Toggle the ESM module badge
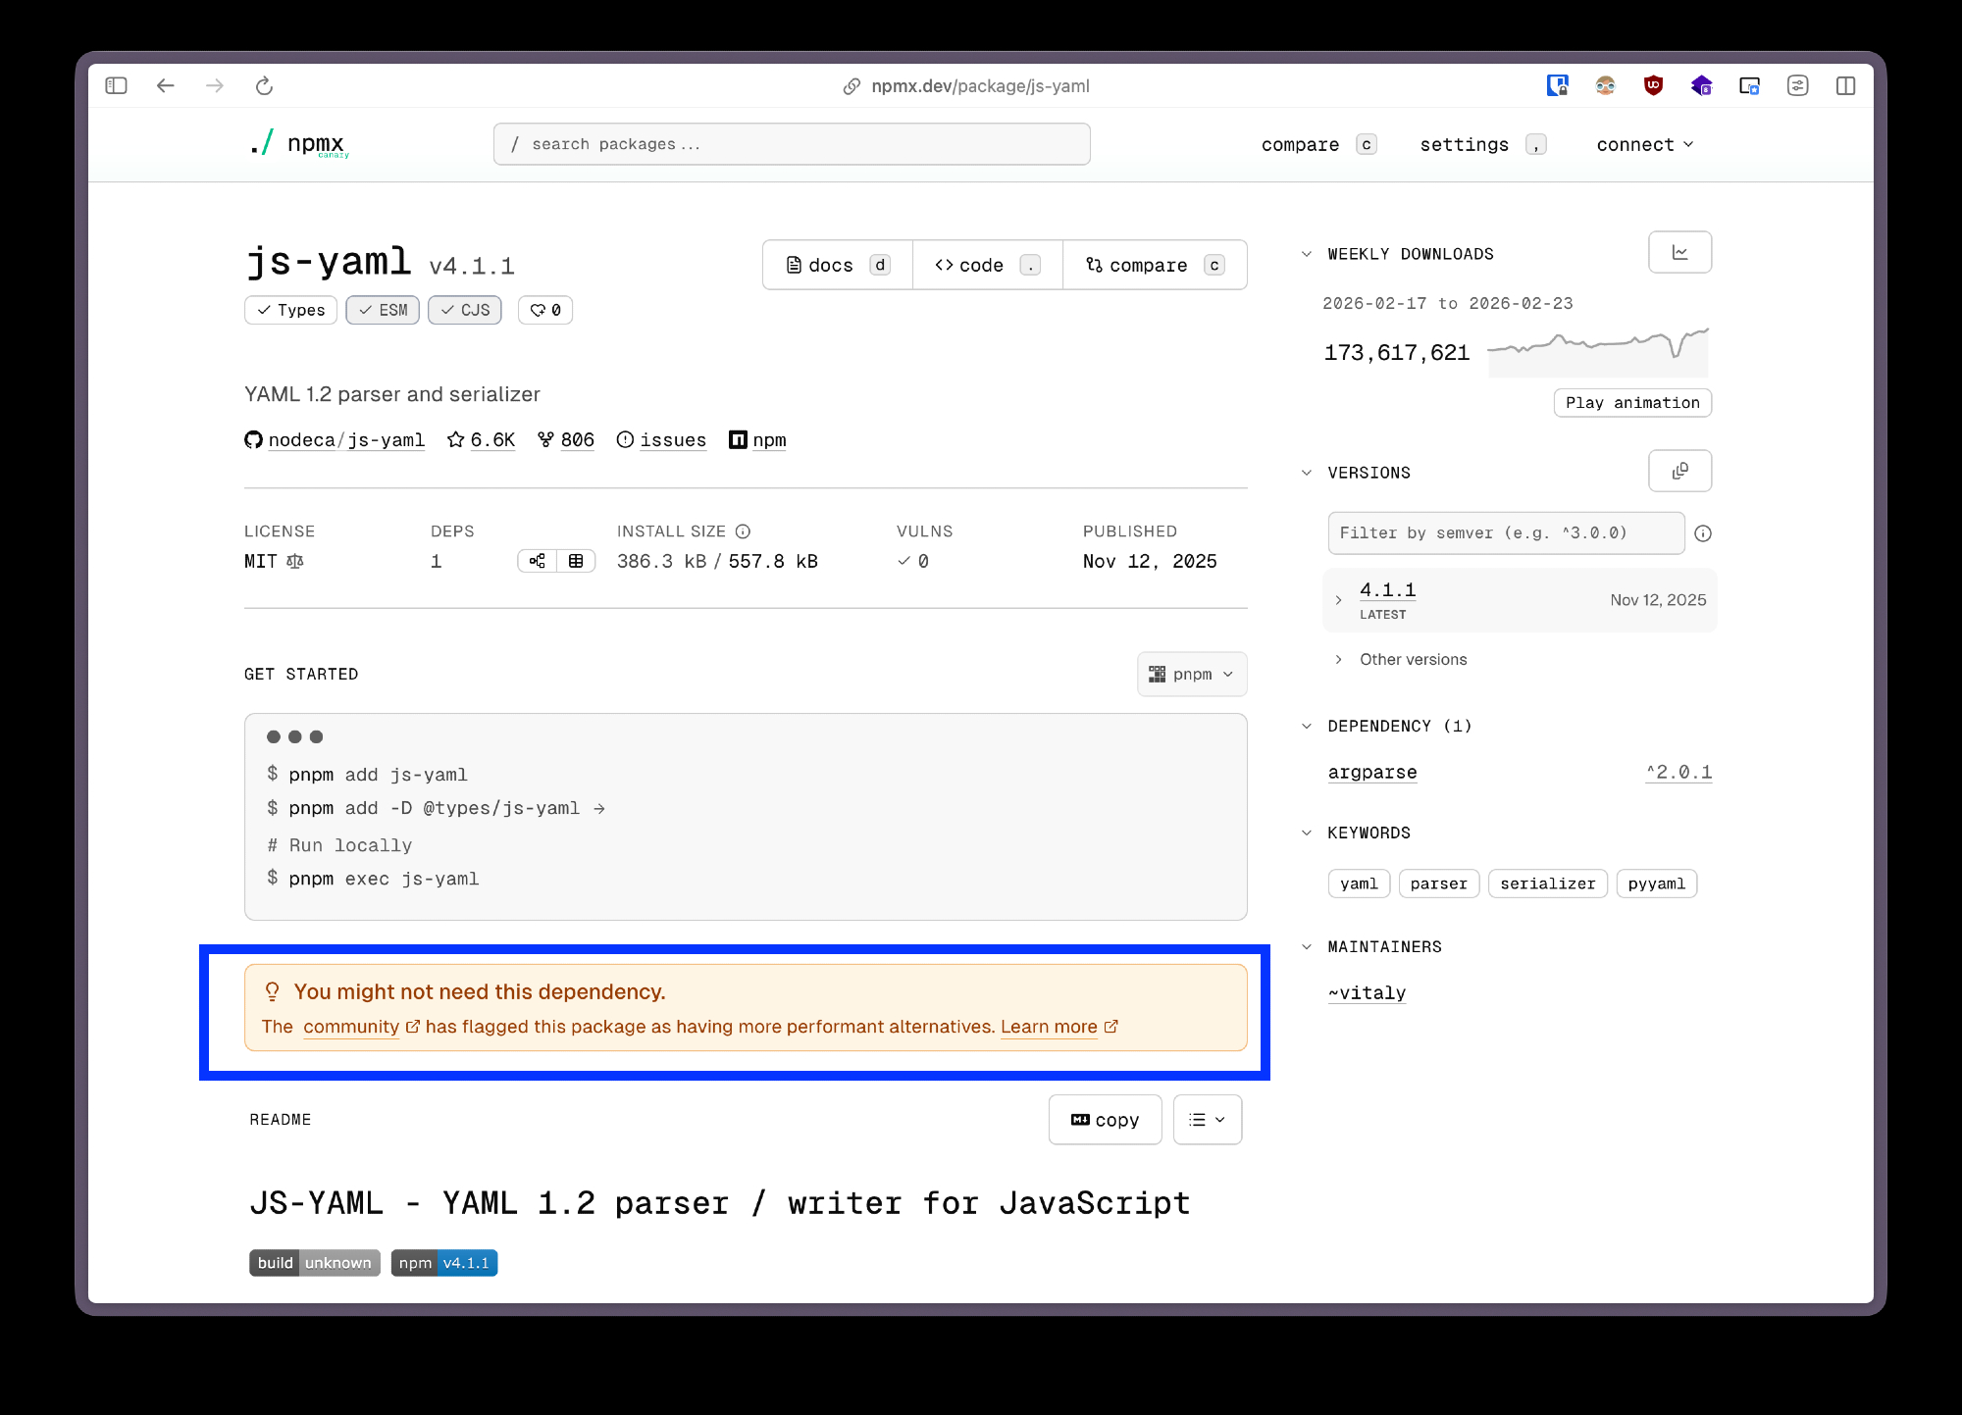1962x1415 pixels. click(383, 310)
